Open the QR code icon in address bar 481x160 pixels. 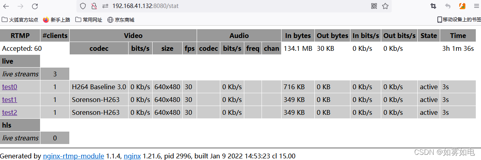tap(374, 6)
